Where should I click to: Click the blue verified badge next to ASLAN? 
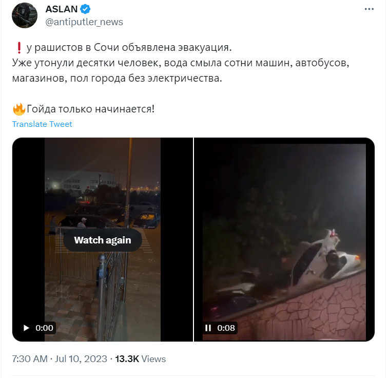coord(85,9)
